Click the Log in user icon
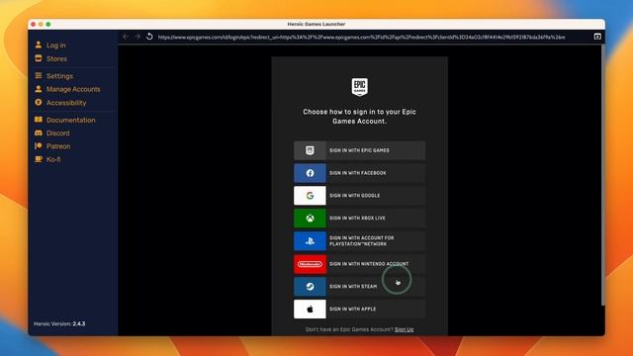This screenshot has width=633, height=356. pos(39,44)
